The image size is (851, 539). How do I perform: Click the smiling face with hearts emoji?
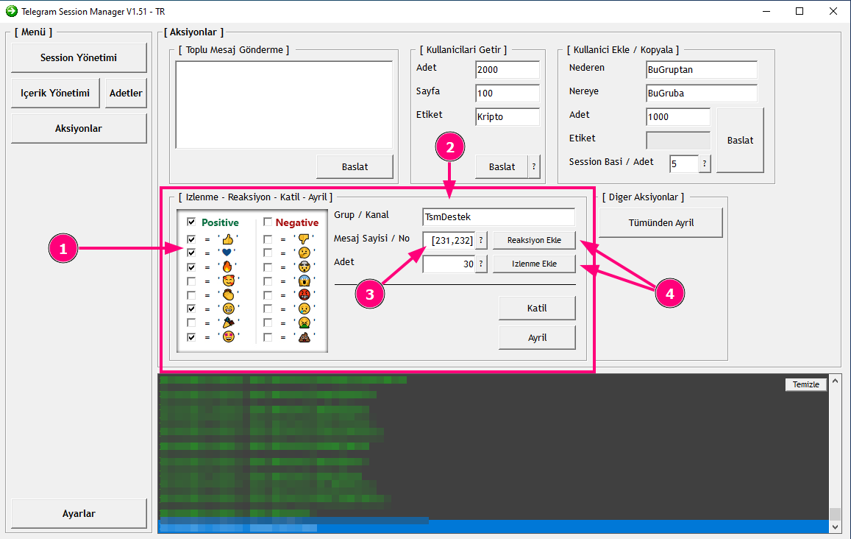click(x=229, y=281)
